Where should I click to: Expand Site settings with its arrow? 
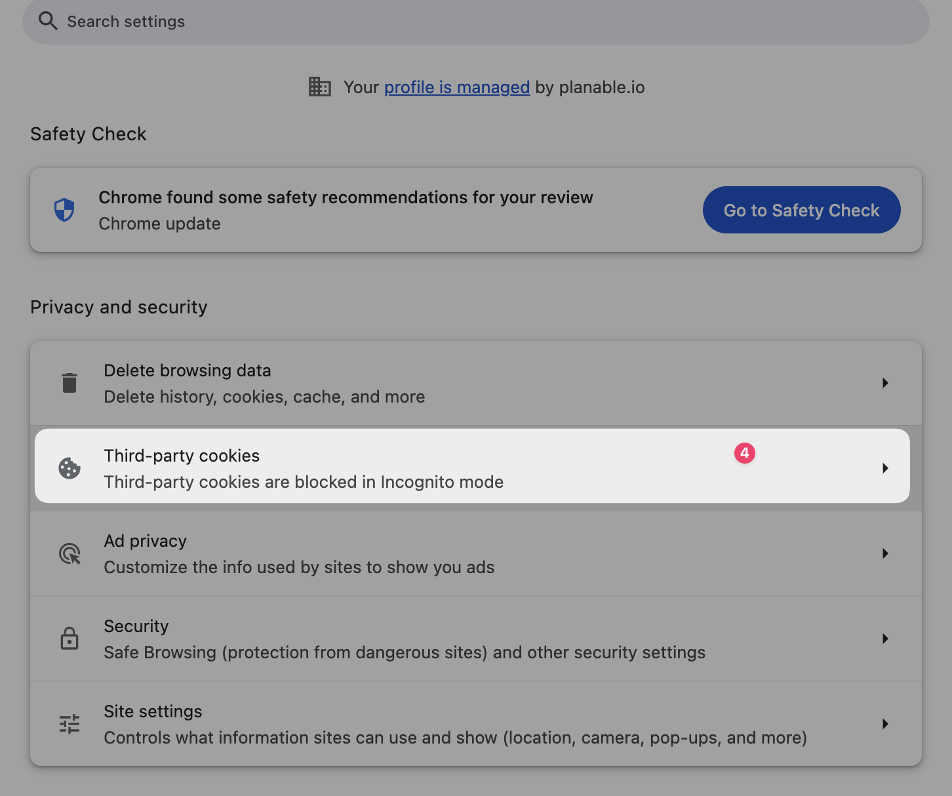coord(885,724)
